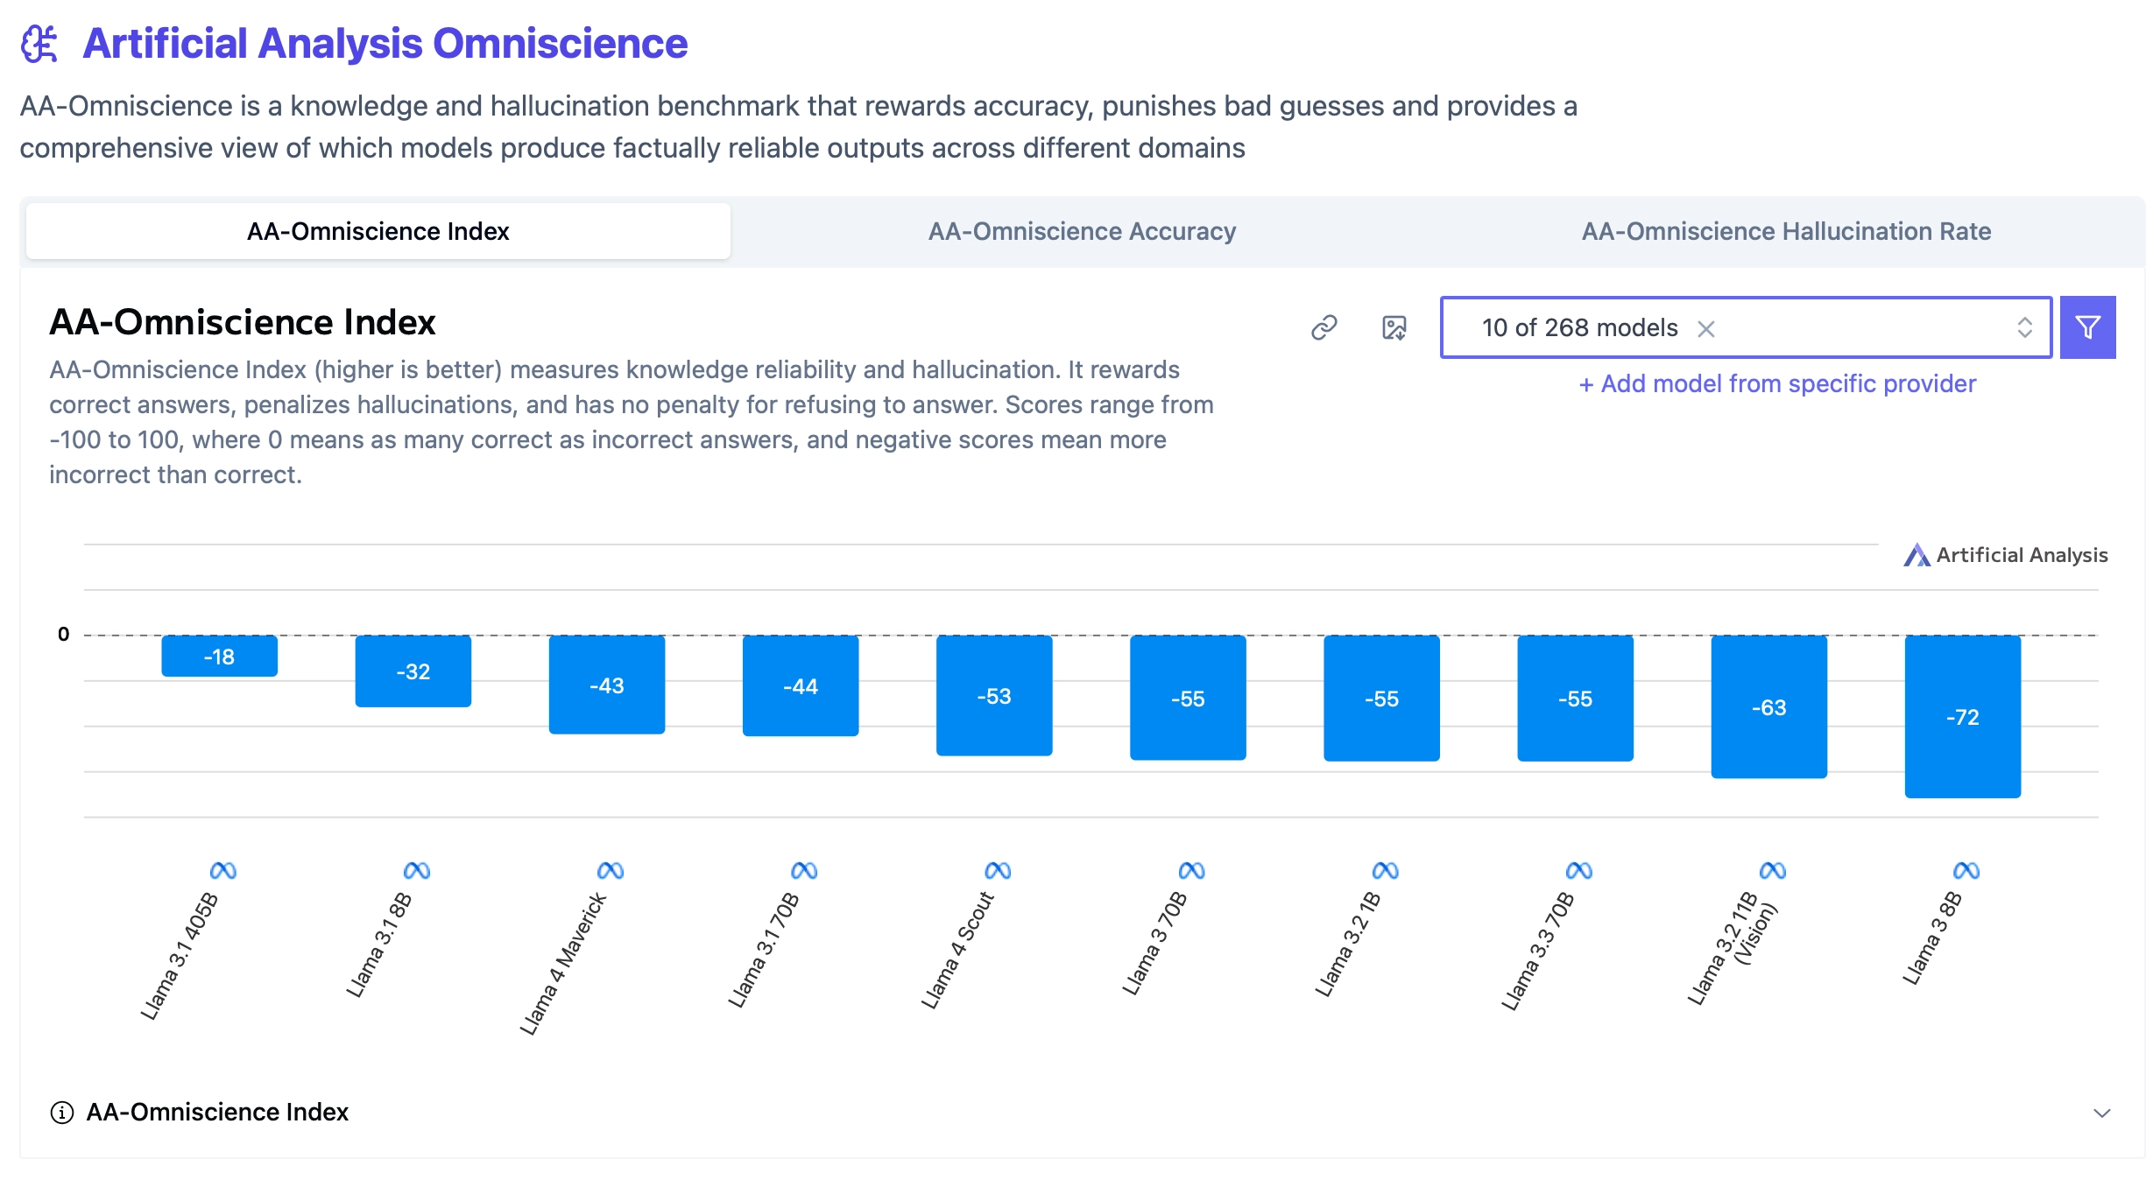The width and height of the screenshot is (2153, 1194).
Task: Click the Llama 3.1 405B bar
Action: click(219, 656)
